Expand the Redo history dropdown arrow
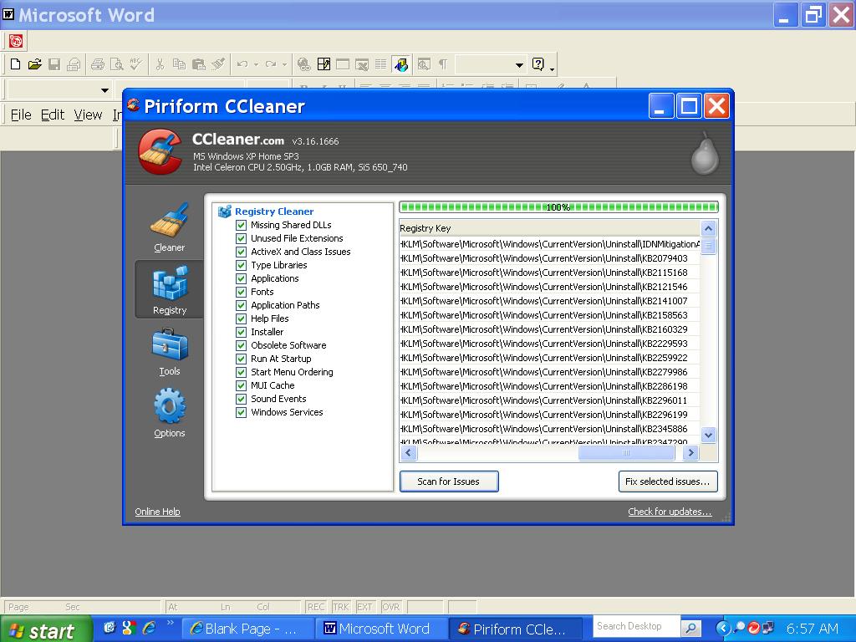Screen dimensions: 856x642 tap(284, 64)
